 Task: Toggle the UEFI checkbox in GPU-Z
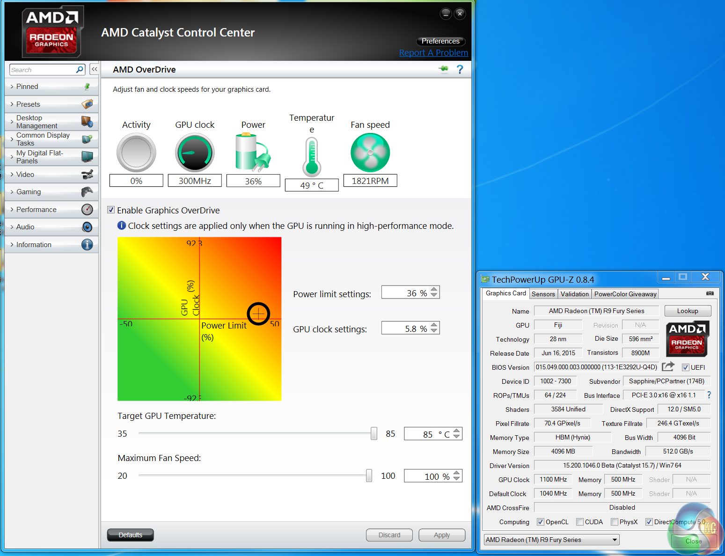coord(686,367)
